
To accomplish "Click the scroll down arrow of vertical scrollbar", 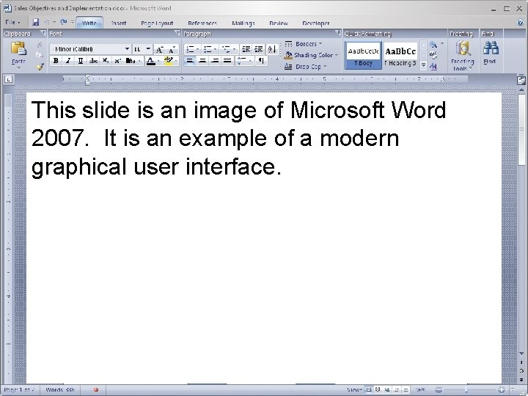I will [521, 353].
